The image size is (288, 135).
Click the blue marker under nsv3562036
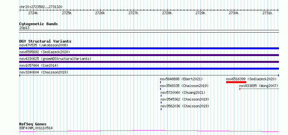pos(161,109)
